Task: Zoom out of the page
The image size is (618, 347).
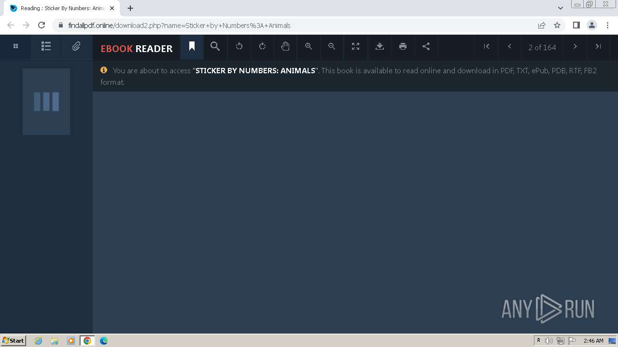Action: coord(332,46)
